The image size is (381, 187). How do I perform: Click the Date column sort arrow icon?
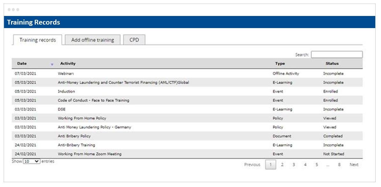click(x=52, y=64)
